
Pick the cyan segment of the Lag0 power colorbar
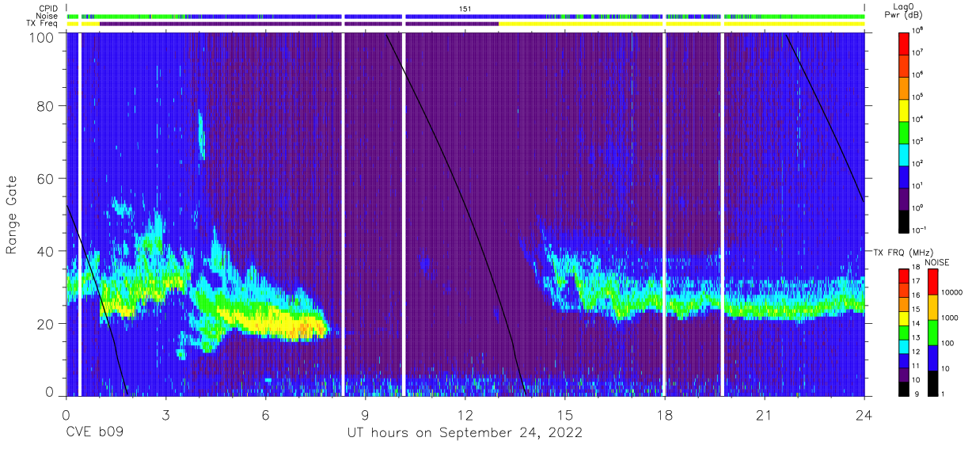pyautogui.click(x=906, y=154)
